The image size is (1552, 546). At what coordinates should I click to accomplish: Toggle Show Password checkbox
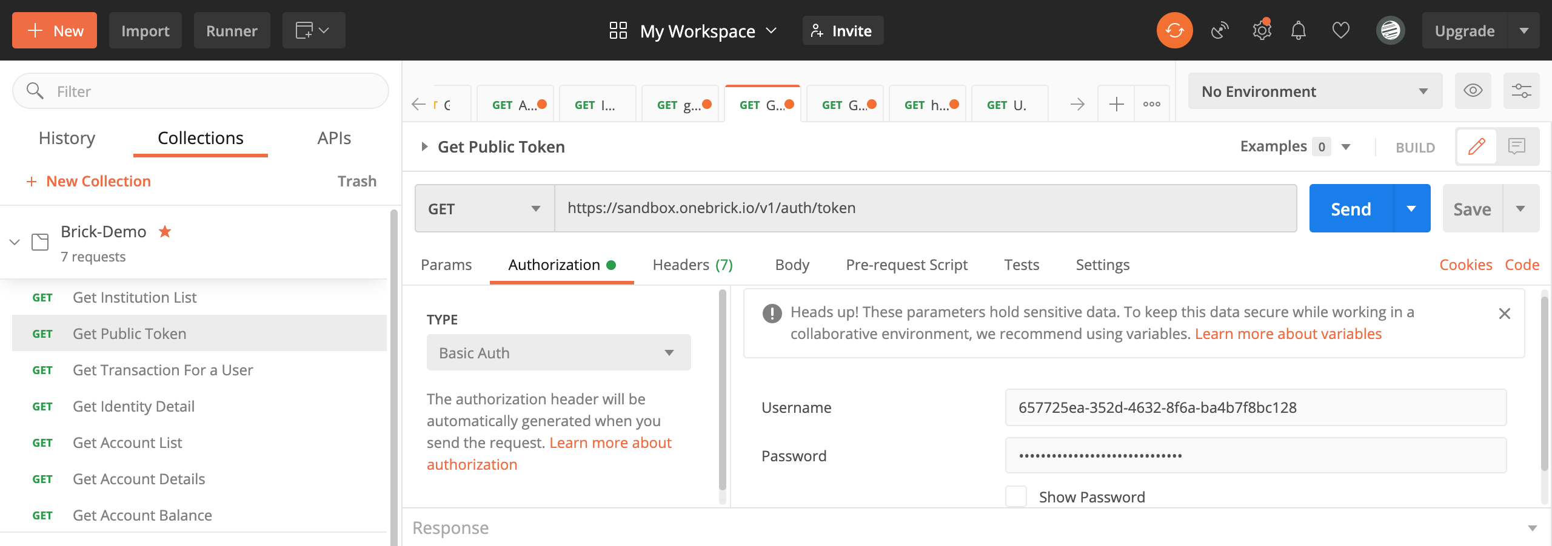click(x=1016, y=496)
